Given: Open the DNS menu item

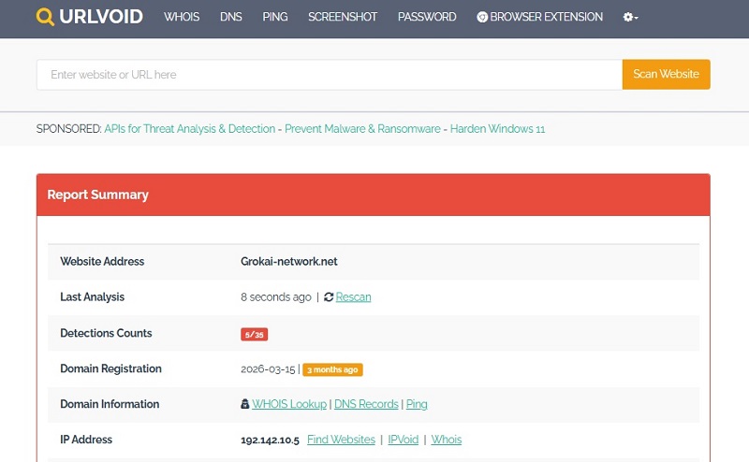Looking at the screenshot, I should coord(230,17).
